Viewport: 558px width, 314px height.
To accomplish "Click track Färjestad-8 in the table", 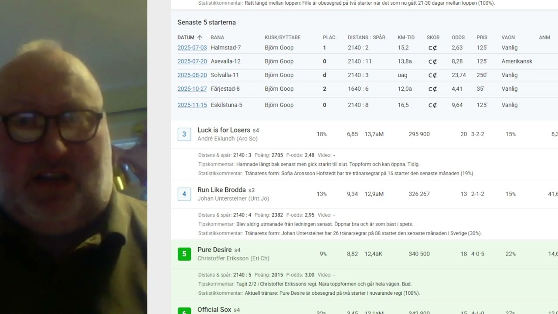I will pyautogui.click(x=225, y=89).
